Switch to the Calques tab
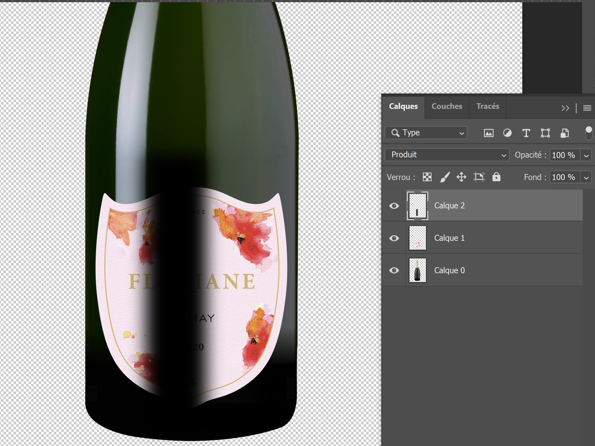 403,106
